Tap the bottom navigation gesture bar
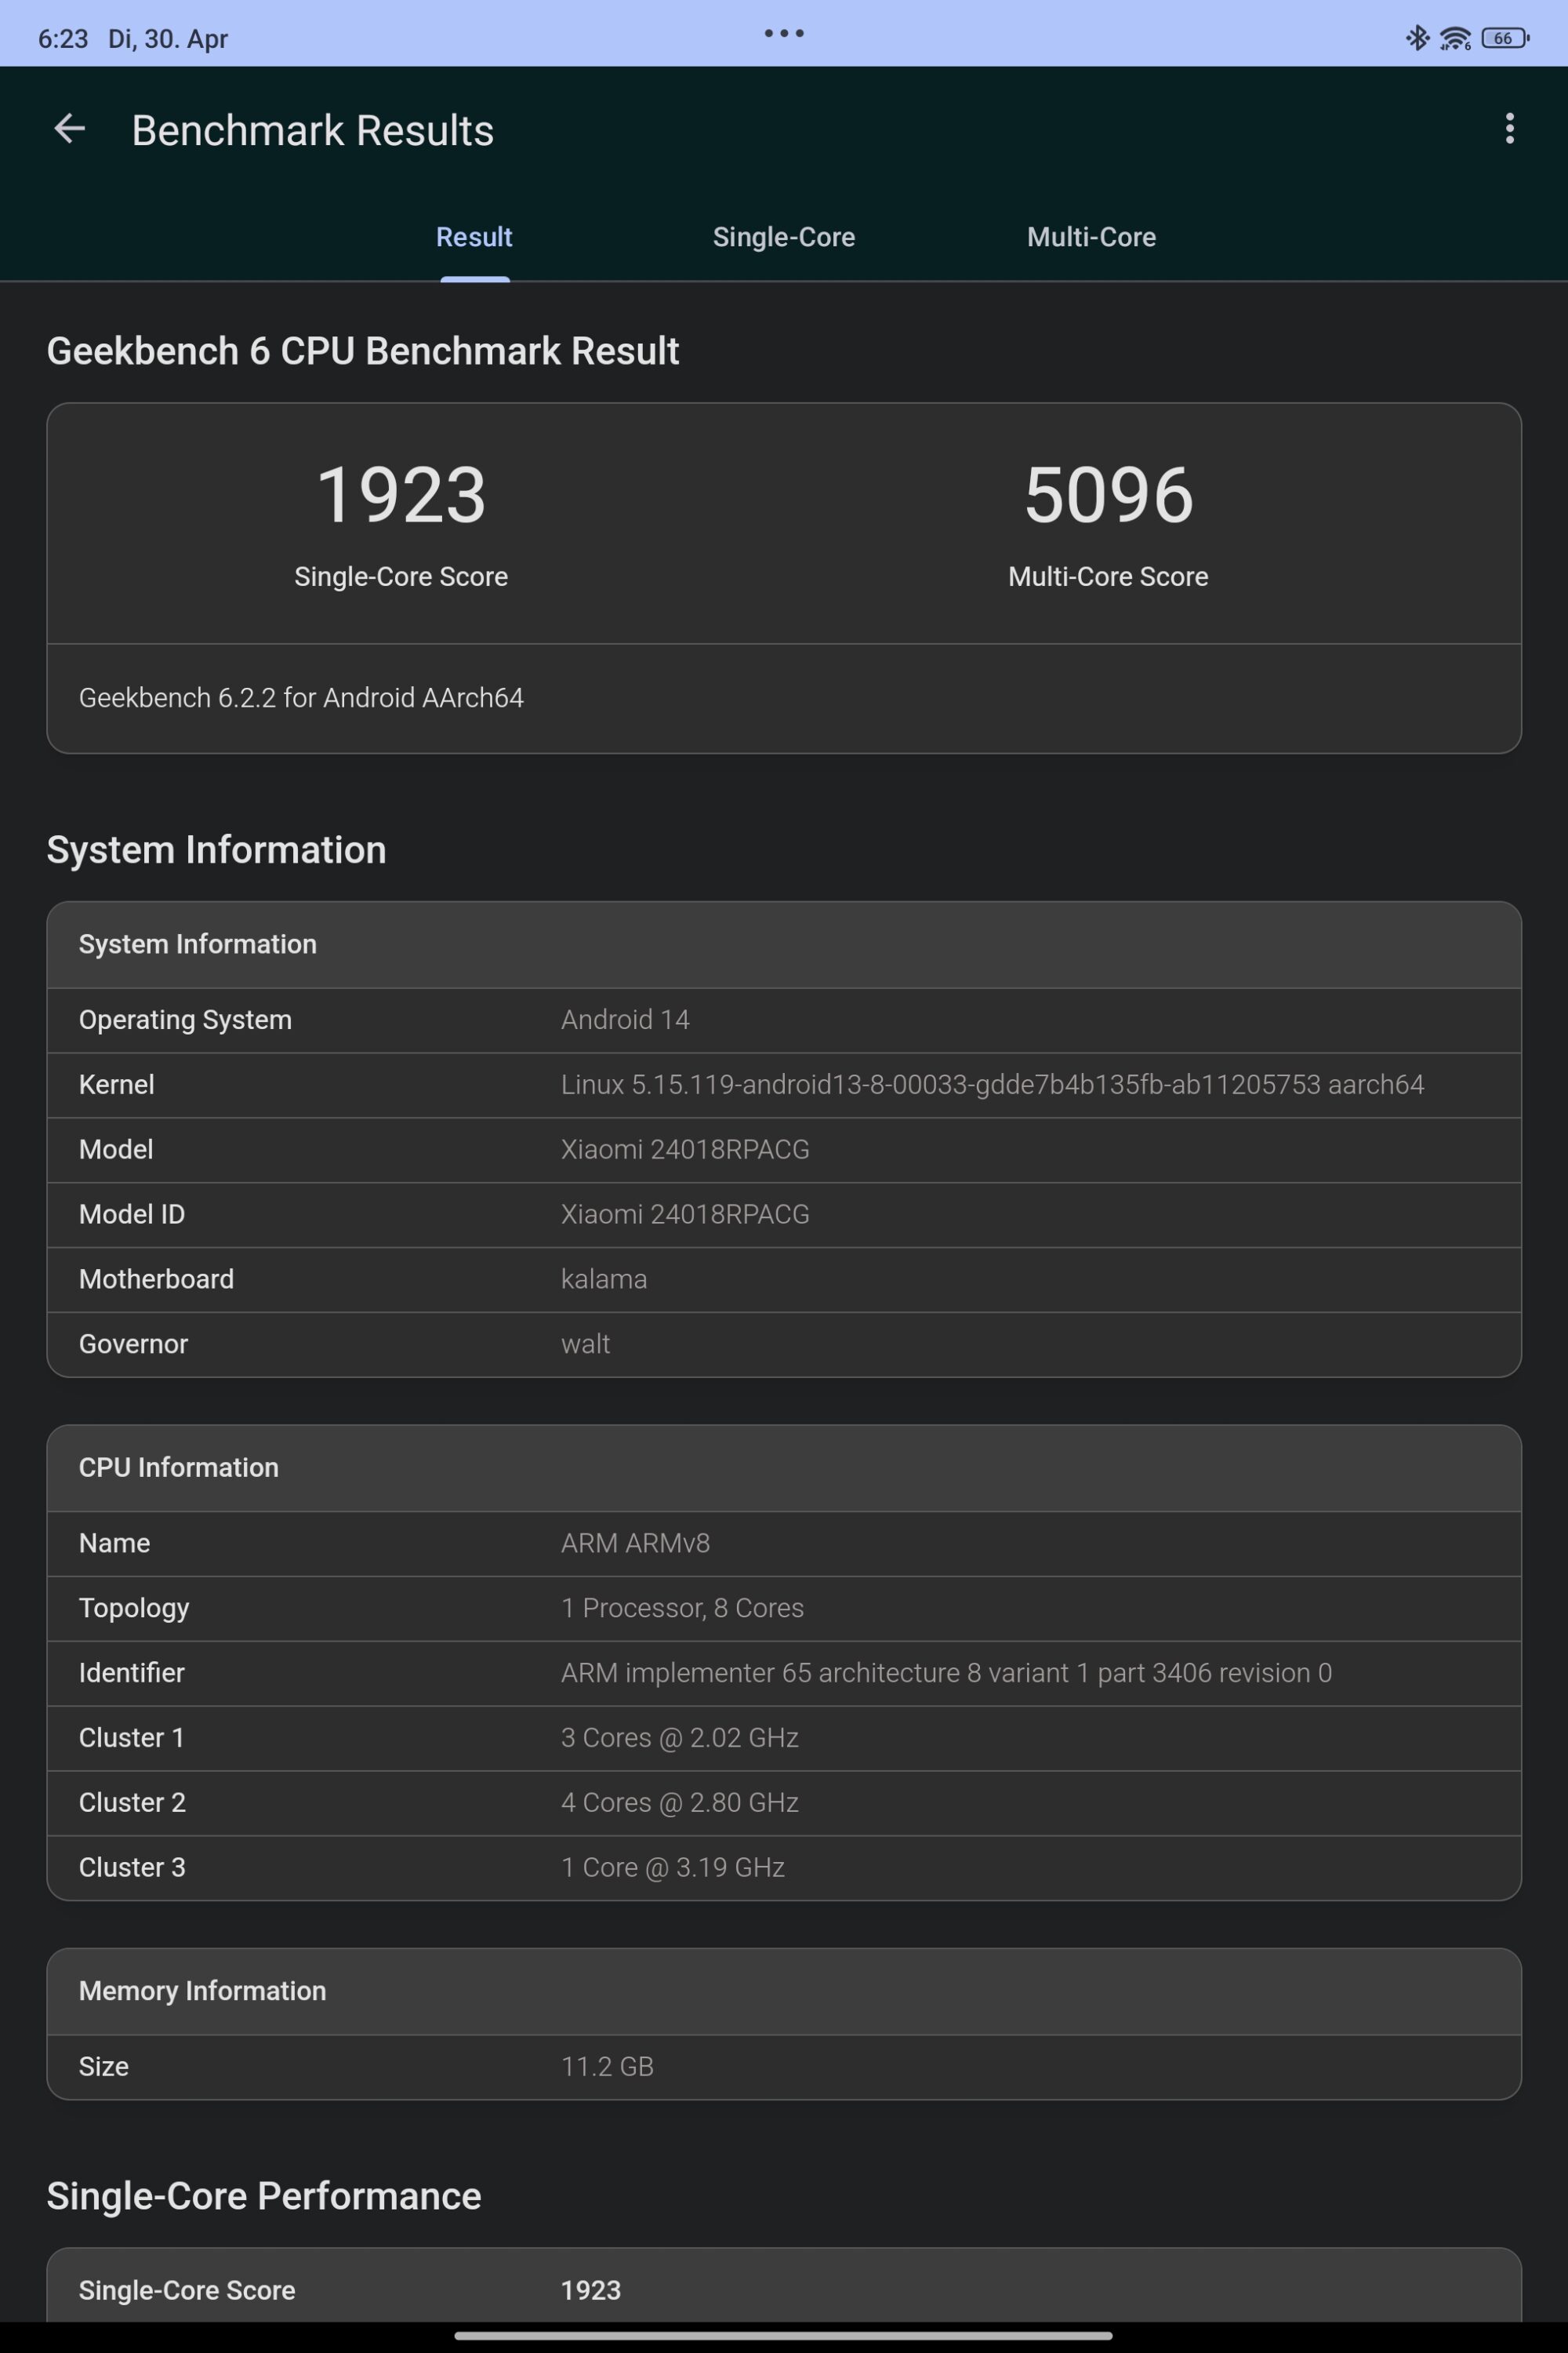Image resolution: width=1568 pixels, height=2353 pixels. coord(784,2336)
